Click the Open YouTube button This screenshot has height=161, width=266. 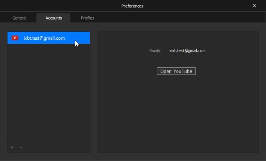click(x=176, y=71)
